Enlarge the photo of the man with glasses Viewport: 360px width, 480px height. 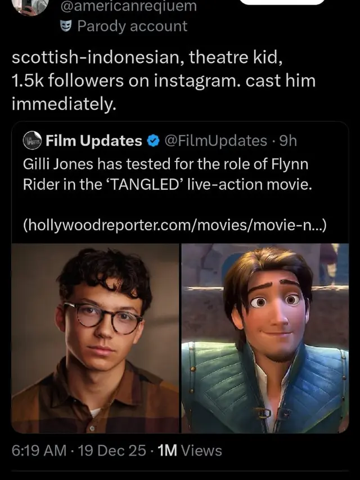pos(95,338)
